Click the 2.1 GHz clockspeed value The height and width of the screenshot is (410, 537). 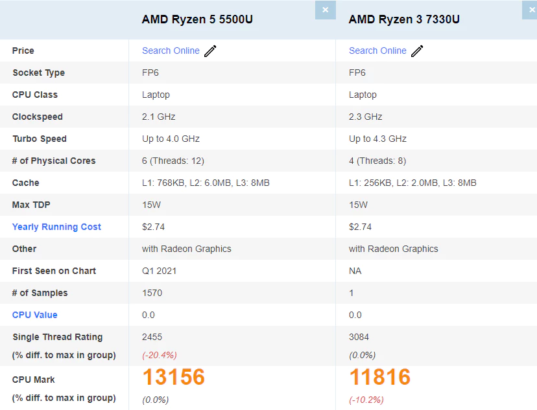click(x=158, y=117)
